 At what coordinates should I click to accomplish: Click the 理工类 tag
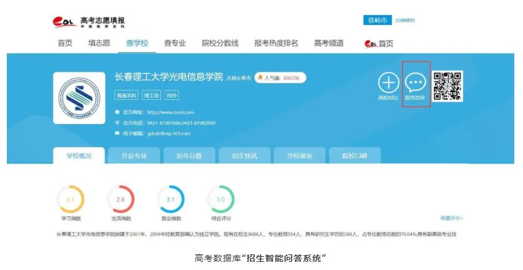point(152,95)
